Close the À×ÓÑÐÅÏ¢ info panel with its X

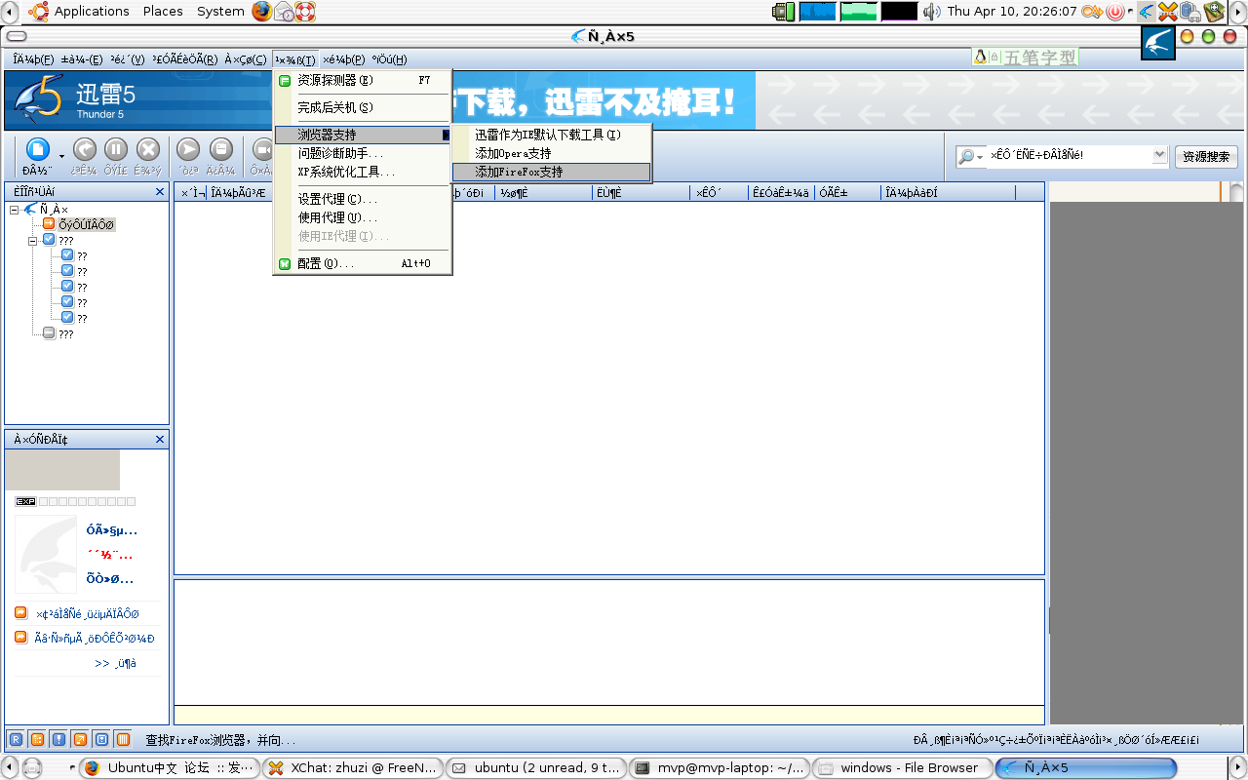coord(160,440)
